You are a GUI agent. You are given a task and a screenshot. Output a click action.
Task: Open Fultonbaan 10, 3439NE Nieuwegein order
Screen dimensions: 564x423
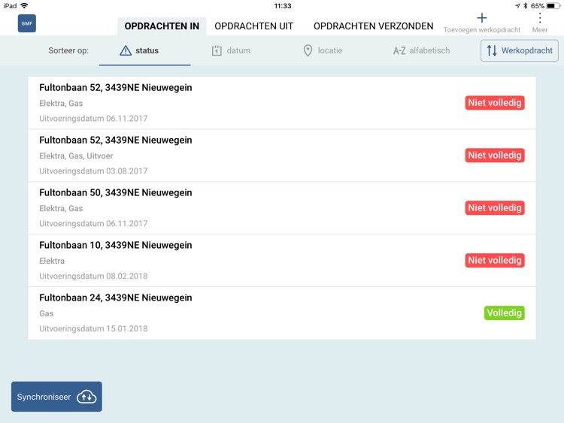pos(282,261)
